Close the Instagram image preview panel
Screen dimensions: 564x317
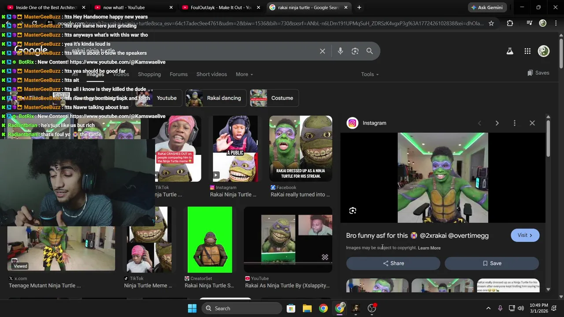click(x=532, y=123)
